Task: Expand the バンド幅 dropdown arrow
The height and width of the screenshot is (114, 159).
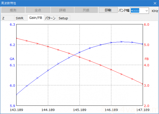Action: (x=147, y=11)
